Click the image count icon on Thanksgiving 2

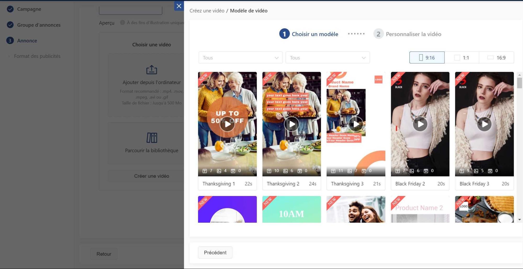point(285,171)
